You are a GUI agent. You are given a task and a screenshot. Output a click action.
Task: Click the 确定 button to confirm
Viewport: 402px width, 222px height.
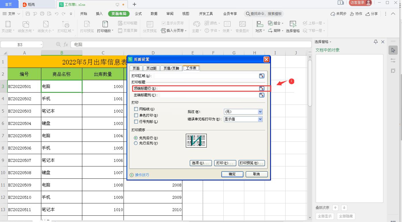(232, 174)
